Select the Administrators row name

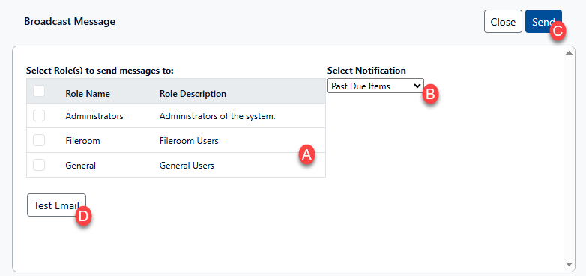(x=94, y=116)
